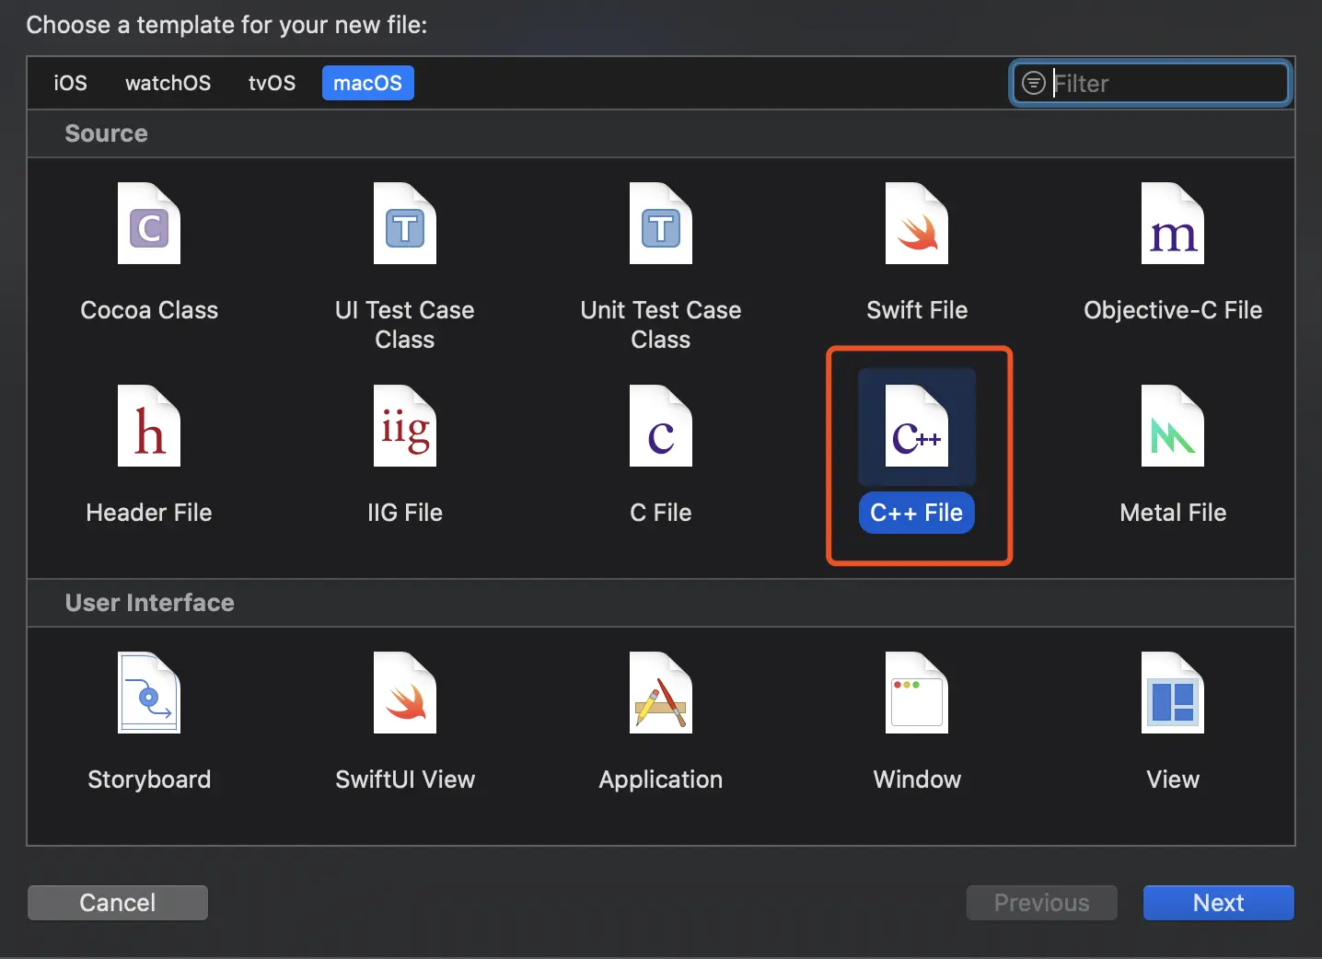Click the Next button
The height and width of the screenshot is (959, 1322).
tap(1219, 903)
